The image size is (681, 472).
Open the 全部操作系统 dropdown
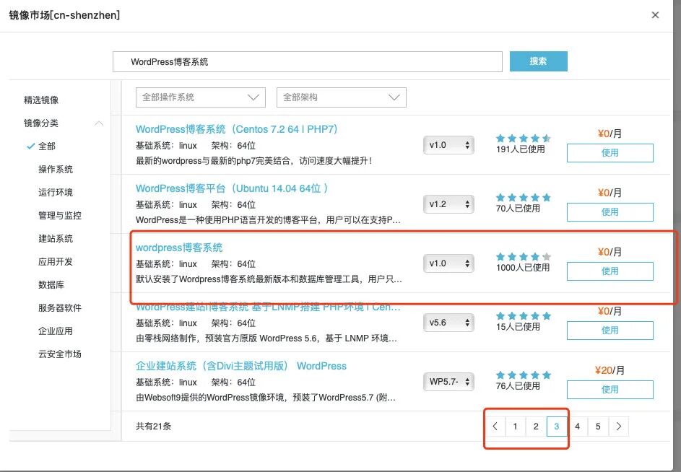[200, 97]
